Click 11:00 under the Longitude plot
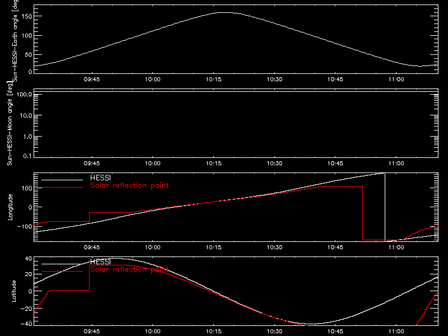The image size is (448, 336). pyautogui.click(x=396, y=247)
